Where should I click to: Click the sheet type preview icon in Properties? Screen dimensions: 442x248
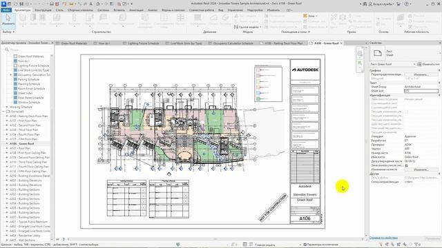coord(378,53)
